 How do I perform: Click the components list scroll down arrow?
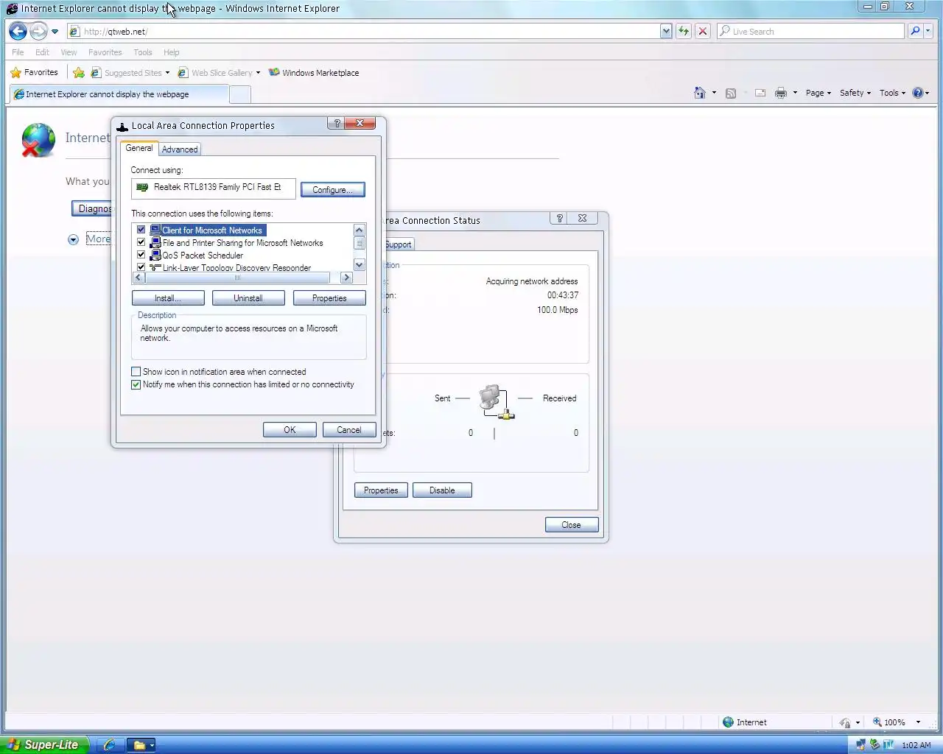360,265
